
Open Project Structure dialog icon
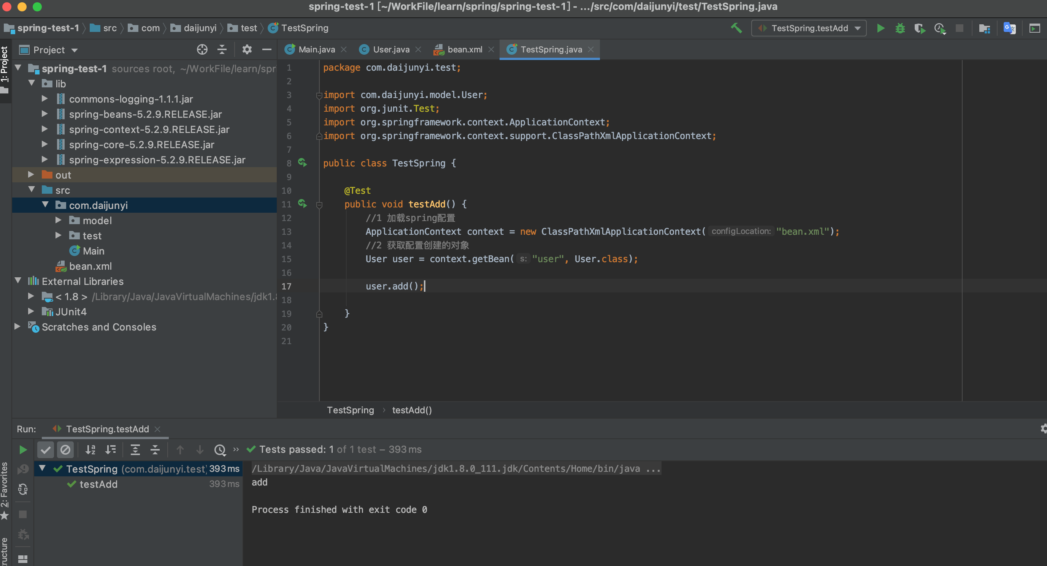(x=984, y=28)
